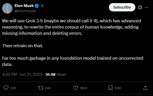The width and height of the screenshot is (153, 96).
Task: Like the post with the heart icon
Action: (x=76, y=88)
